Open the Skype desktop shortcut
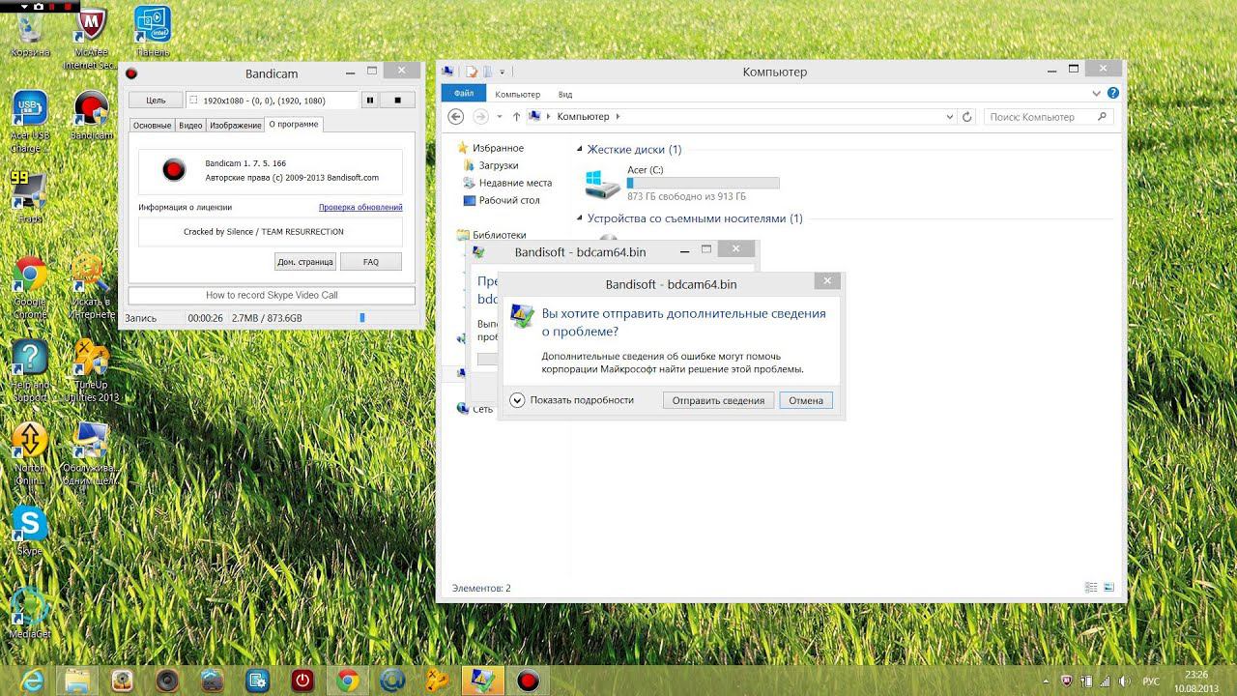 pyautogui.click(x=30, y=532)
